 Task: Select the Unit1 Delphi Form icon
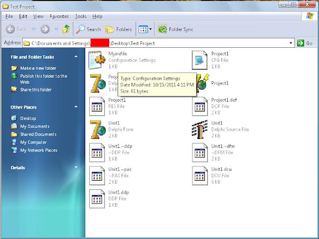[98, 129]
